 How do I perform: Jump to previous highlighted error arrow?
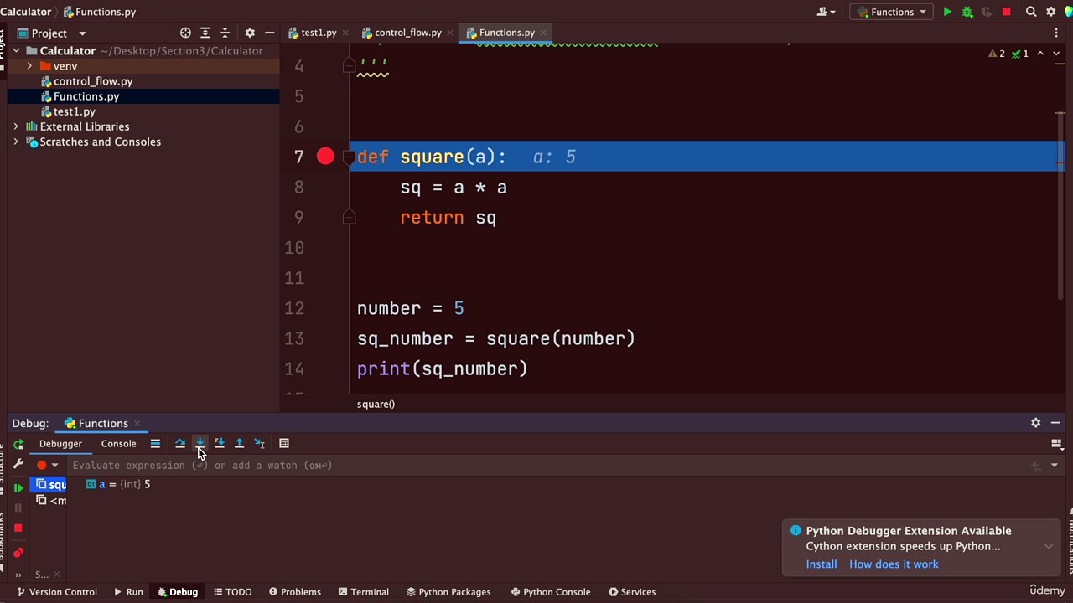click(x=1040, y=54)
